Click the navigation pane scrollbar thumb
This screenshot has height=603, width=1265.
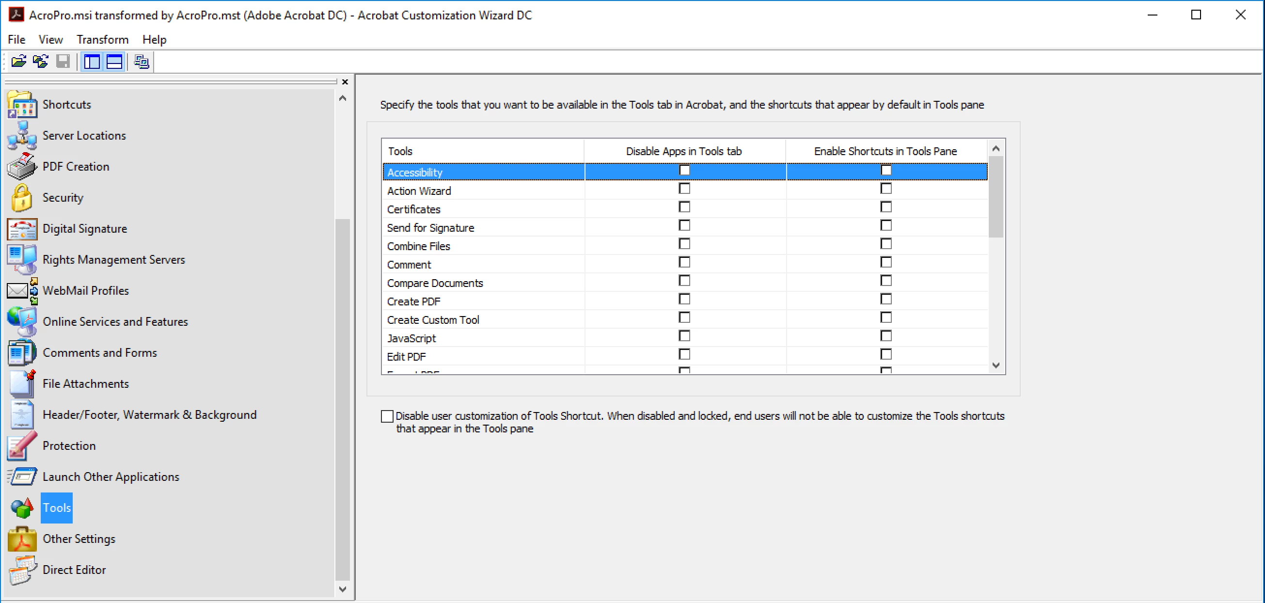[x=343, y=399]
